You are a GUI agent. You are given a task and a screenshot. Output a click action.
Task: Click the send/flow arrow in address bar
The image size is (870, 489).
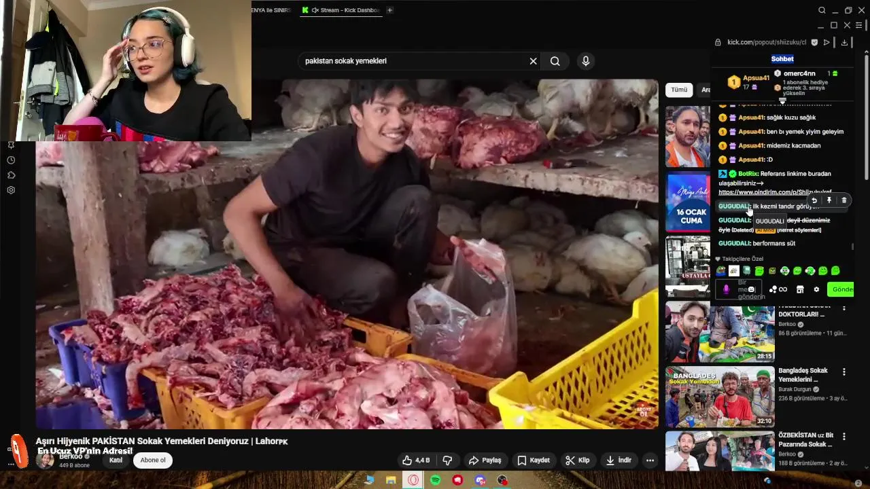[x=826, y=42]
